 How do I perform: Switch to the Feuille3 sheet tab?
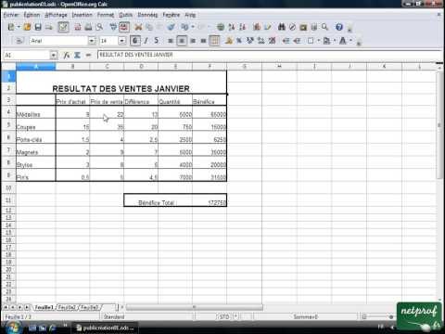[x=90, y=307]
